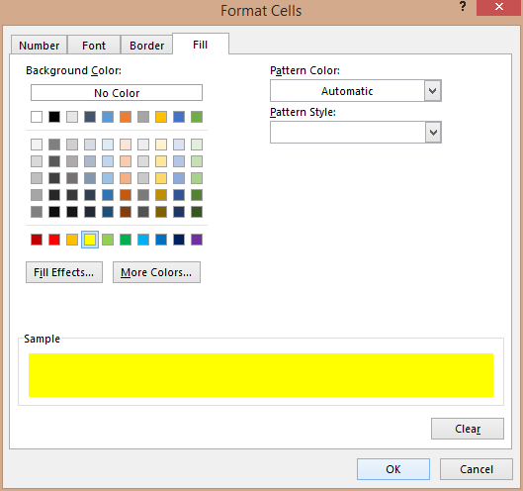Image resolution: width=523 pixels, height=491 pixels.
Task: Open More Colors picker
Action: tap(156, 272)
